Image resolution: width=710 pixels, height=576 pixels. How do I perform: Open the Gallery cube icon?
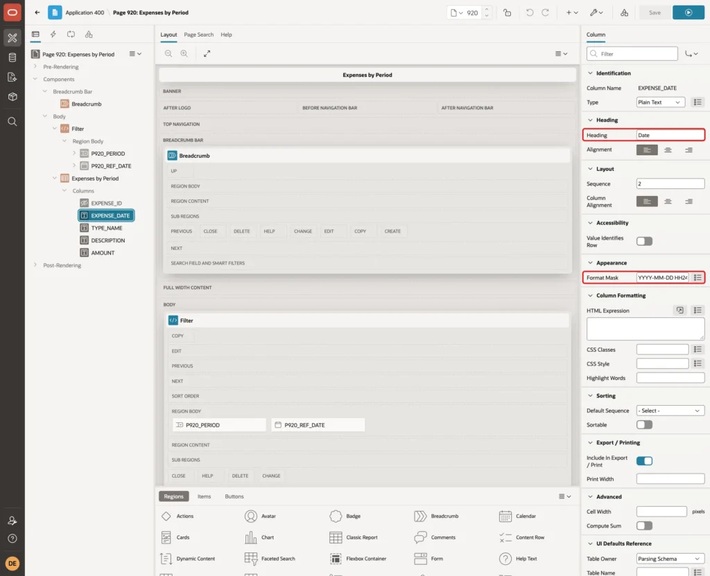click(12, 96)
